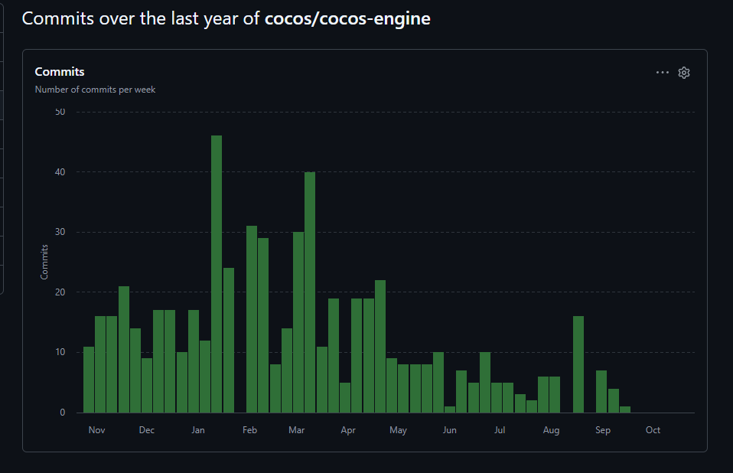Open the chart settings gear
This screenshot has width=733, height=473.
click(x=684, y=73)
